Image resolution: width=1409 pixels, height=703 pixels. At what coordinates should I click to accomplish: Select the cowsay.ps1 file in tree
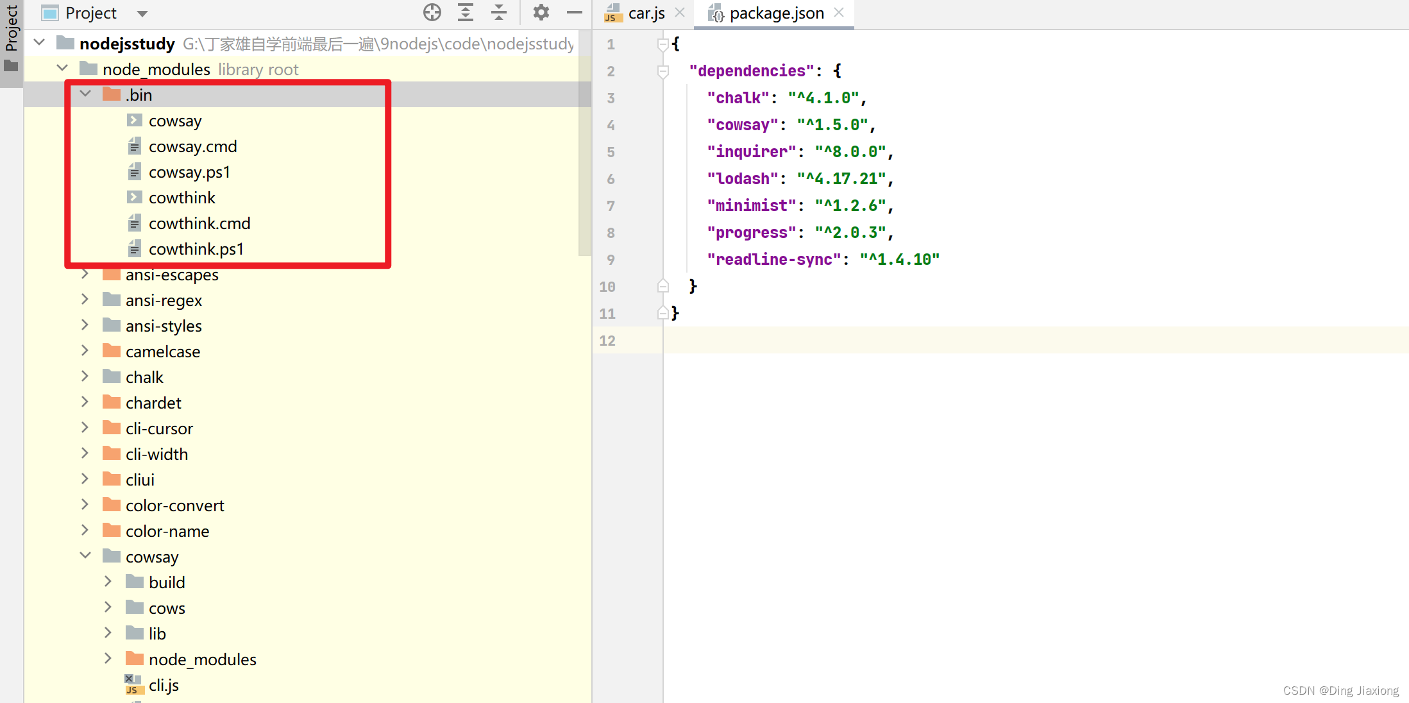[x=189, y=173]
